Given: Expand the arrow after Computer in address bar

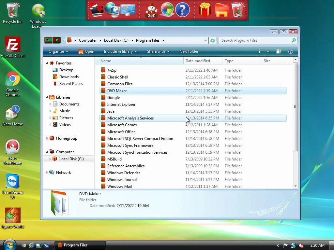Looking at the screenshot, I should pyautogui.click(x=100, y=40).
